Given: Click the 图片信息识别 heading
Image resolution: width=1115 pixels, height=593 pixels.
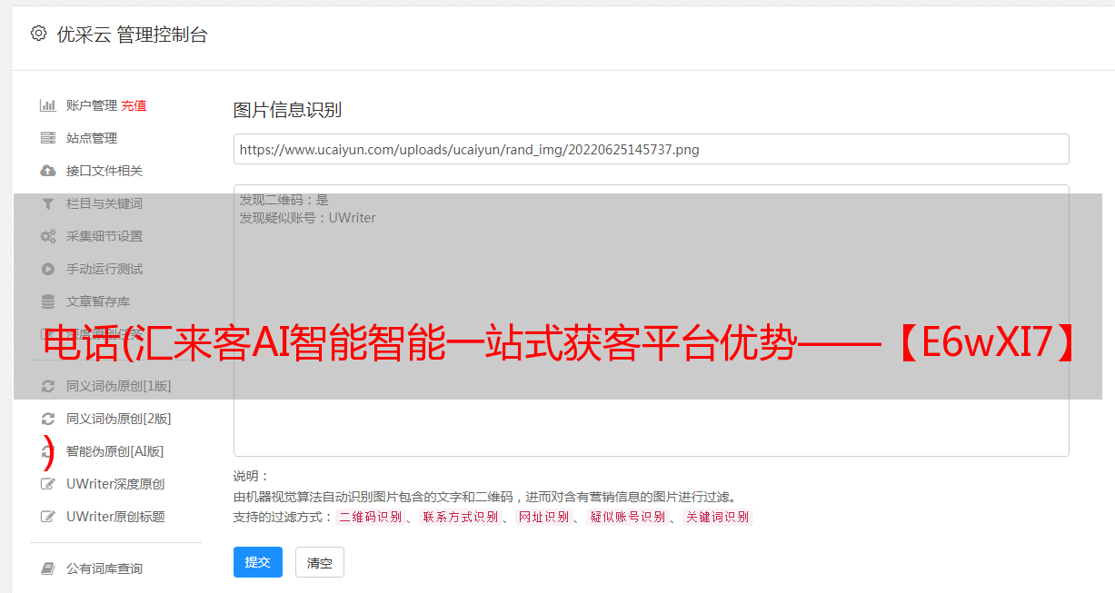Looking at the screenshot, I should [x=287, y=110].
